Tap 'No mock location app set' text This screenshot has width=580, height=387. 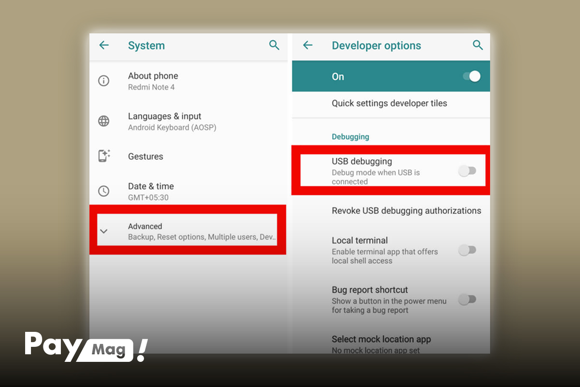(376, 350)
